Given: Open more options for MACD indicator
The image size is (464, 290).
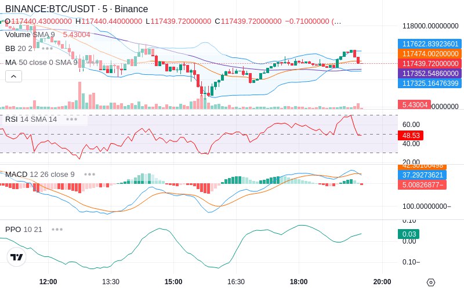Looking at the screenshot, I should 89,175.
